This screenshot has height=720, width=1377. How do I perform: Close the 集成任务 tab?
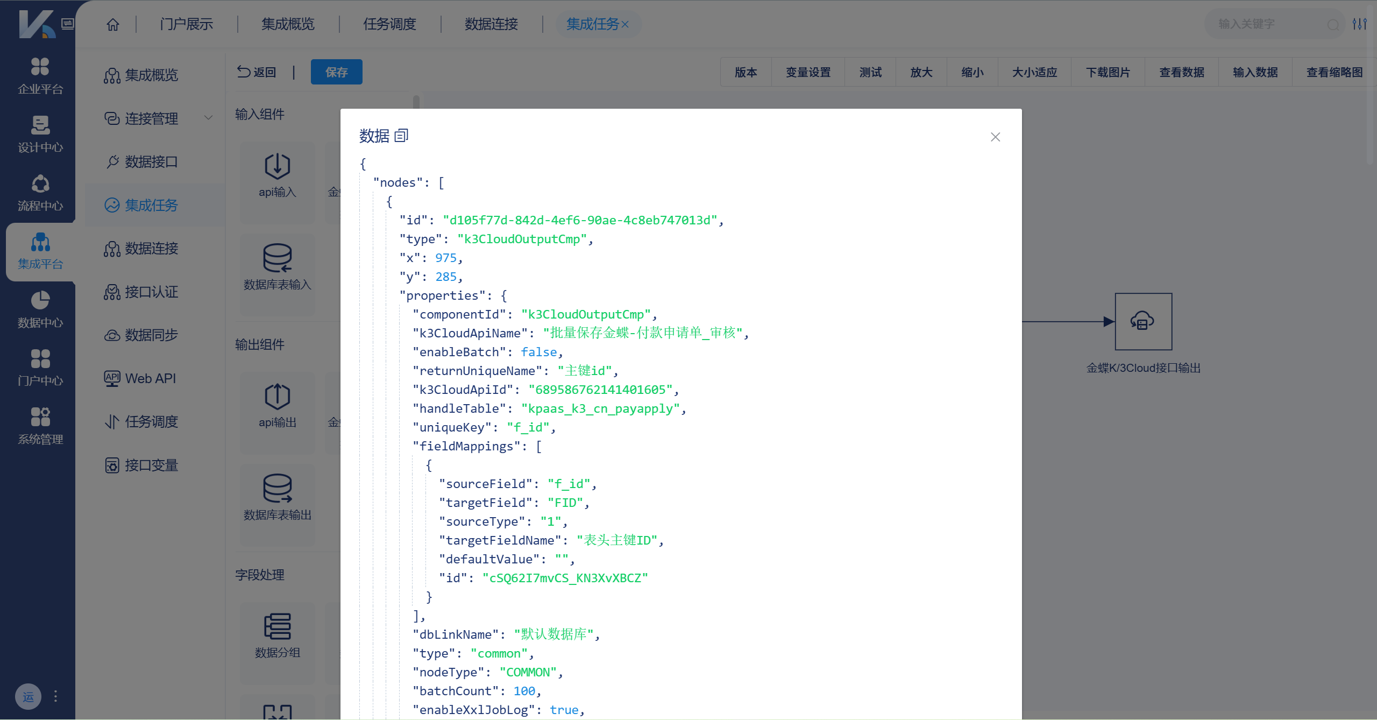[625, 25]
